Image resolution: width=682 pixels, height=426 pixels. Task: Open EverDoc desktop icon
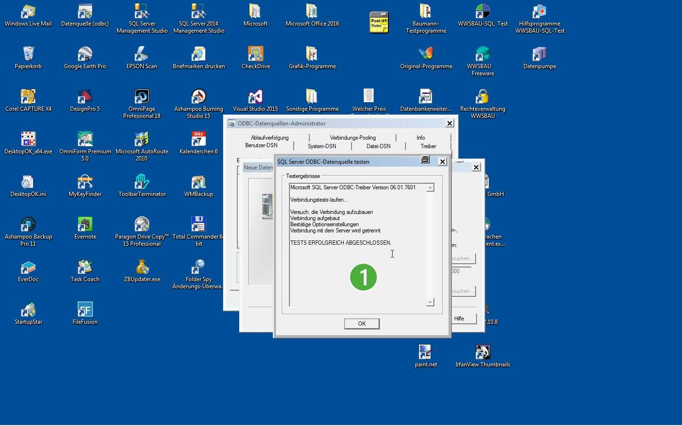28,271
